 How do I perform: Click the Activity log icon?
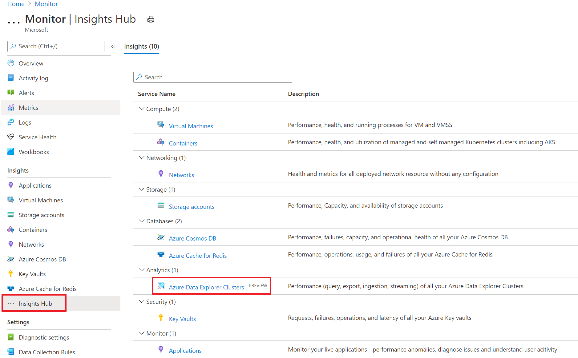(x=11, y=78)
